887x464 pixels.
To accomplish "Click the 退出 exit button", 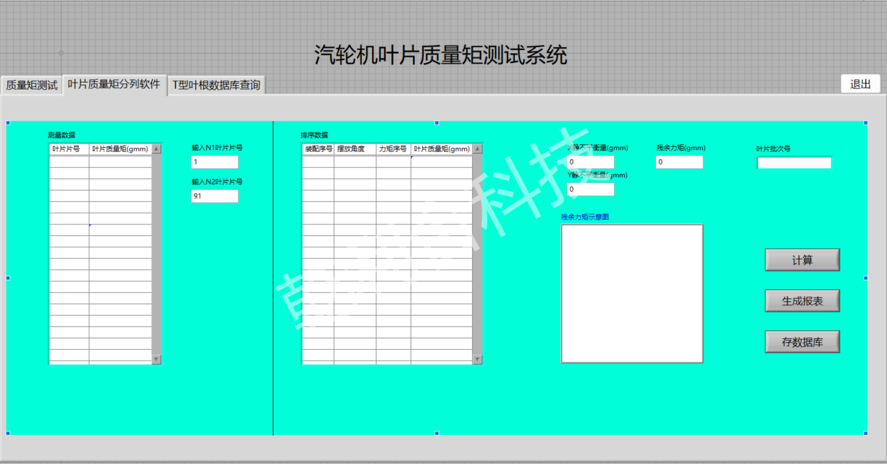I will (x=860, y=84).
